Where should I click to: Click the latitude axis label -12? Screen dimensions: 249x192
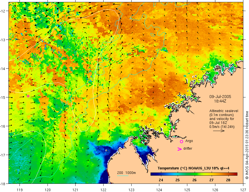click(3, 11)
